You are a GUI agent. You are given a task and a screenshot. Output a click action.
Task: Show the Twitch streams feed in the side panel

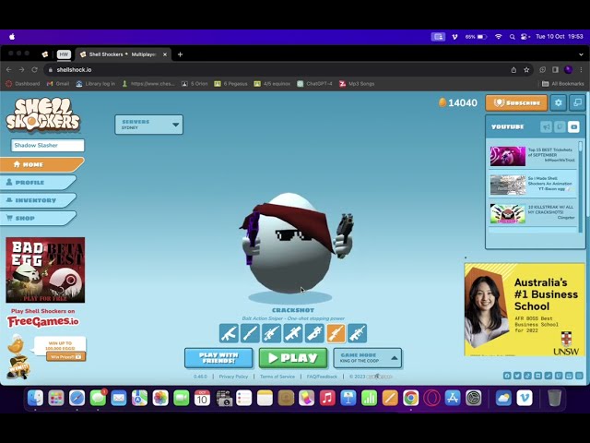click(x=560, y=127)
